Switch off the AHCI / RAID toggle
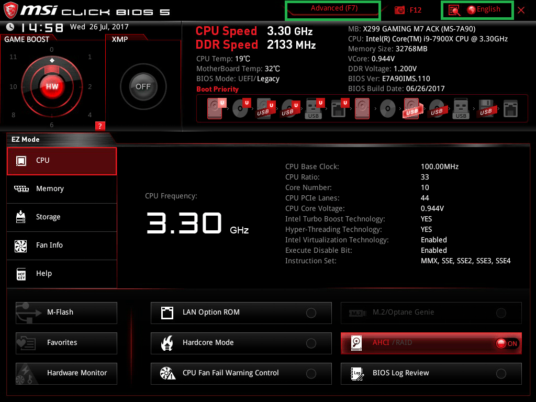This screenshot has width=536, height=402. coord(507,343)
